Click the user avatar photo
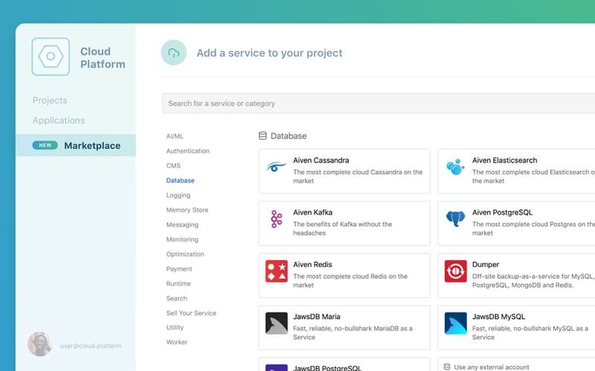 click(x=40, y=344)
